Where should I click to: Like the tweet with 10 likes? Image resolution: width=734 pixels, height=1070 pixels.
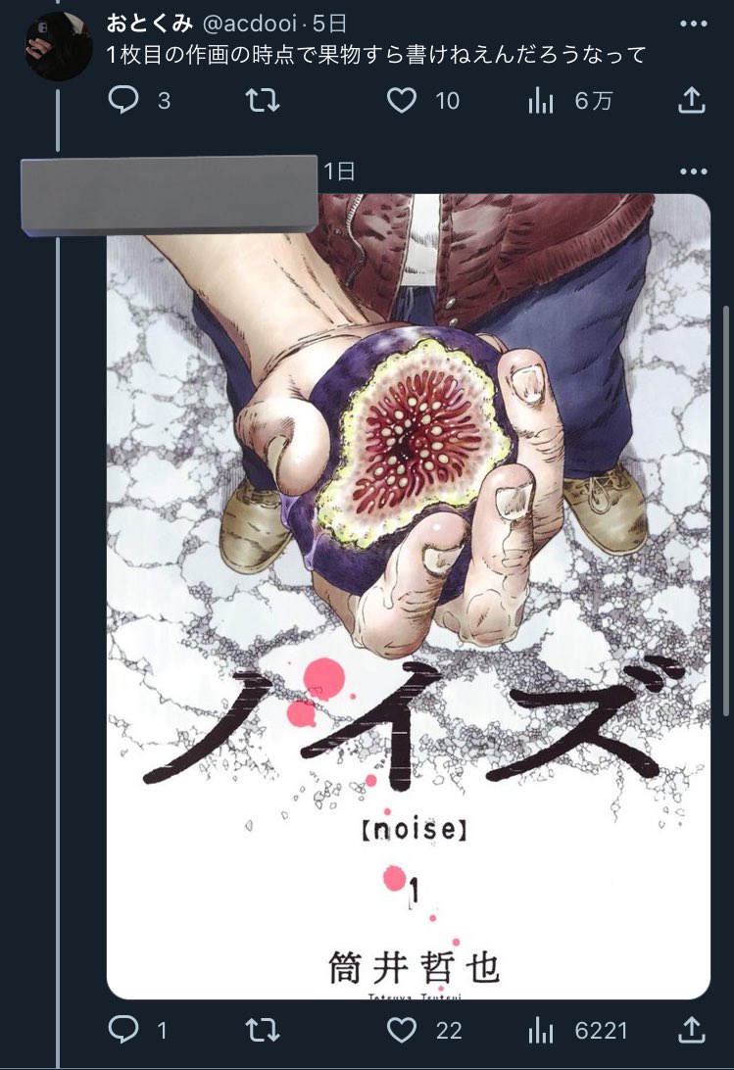402,101
